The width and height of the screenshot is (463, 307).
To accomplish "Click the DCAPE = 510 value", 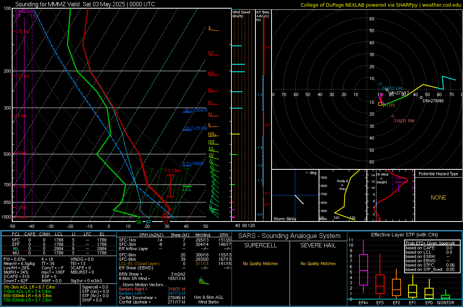I will [16, 276].
